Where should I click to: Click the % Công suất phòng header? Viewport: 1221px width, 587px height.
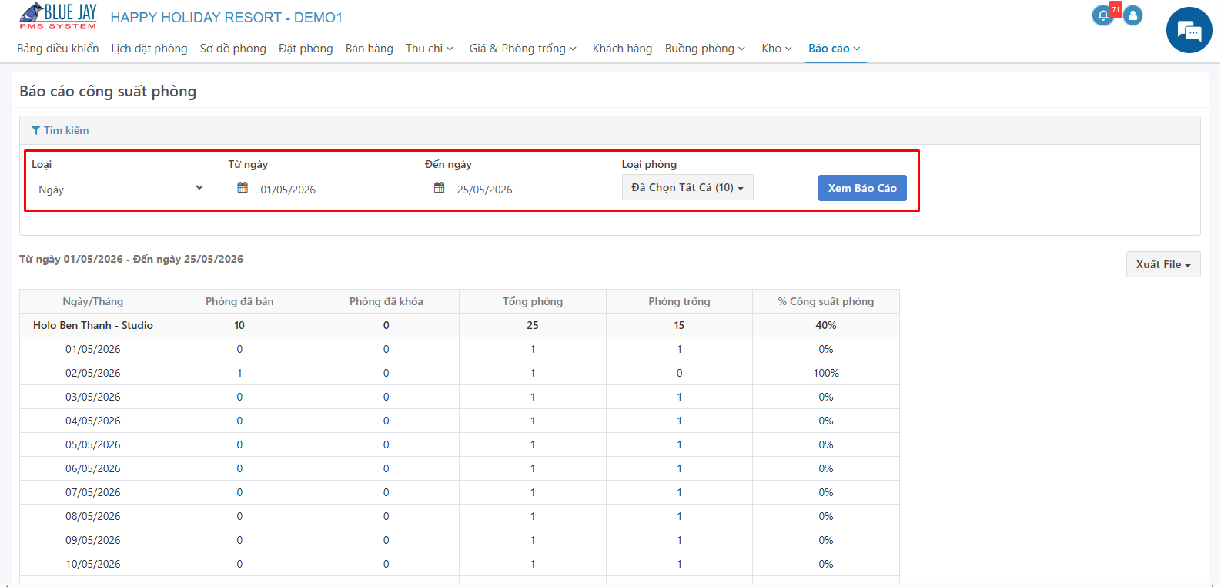point(826,301)
